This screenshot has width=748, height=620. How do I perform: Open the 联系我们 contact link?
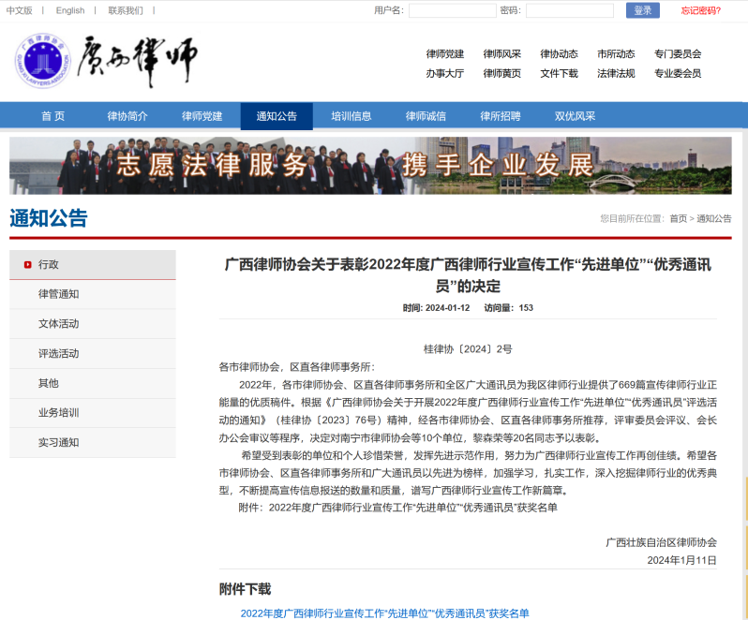click(126, 10)
